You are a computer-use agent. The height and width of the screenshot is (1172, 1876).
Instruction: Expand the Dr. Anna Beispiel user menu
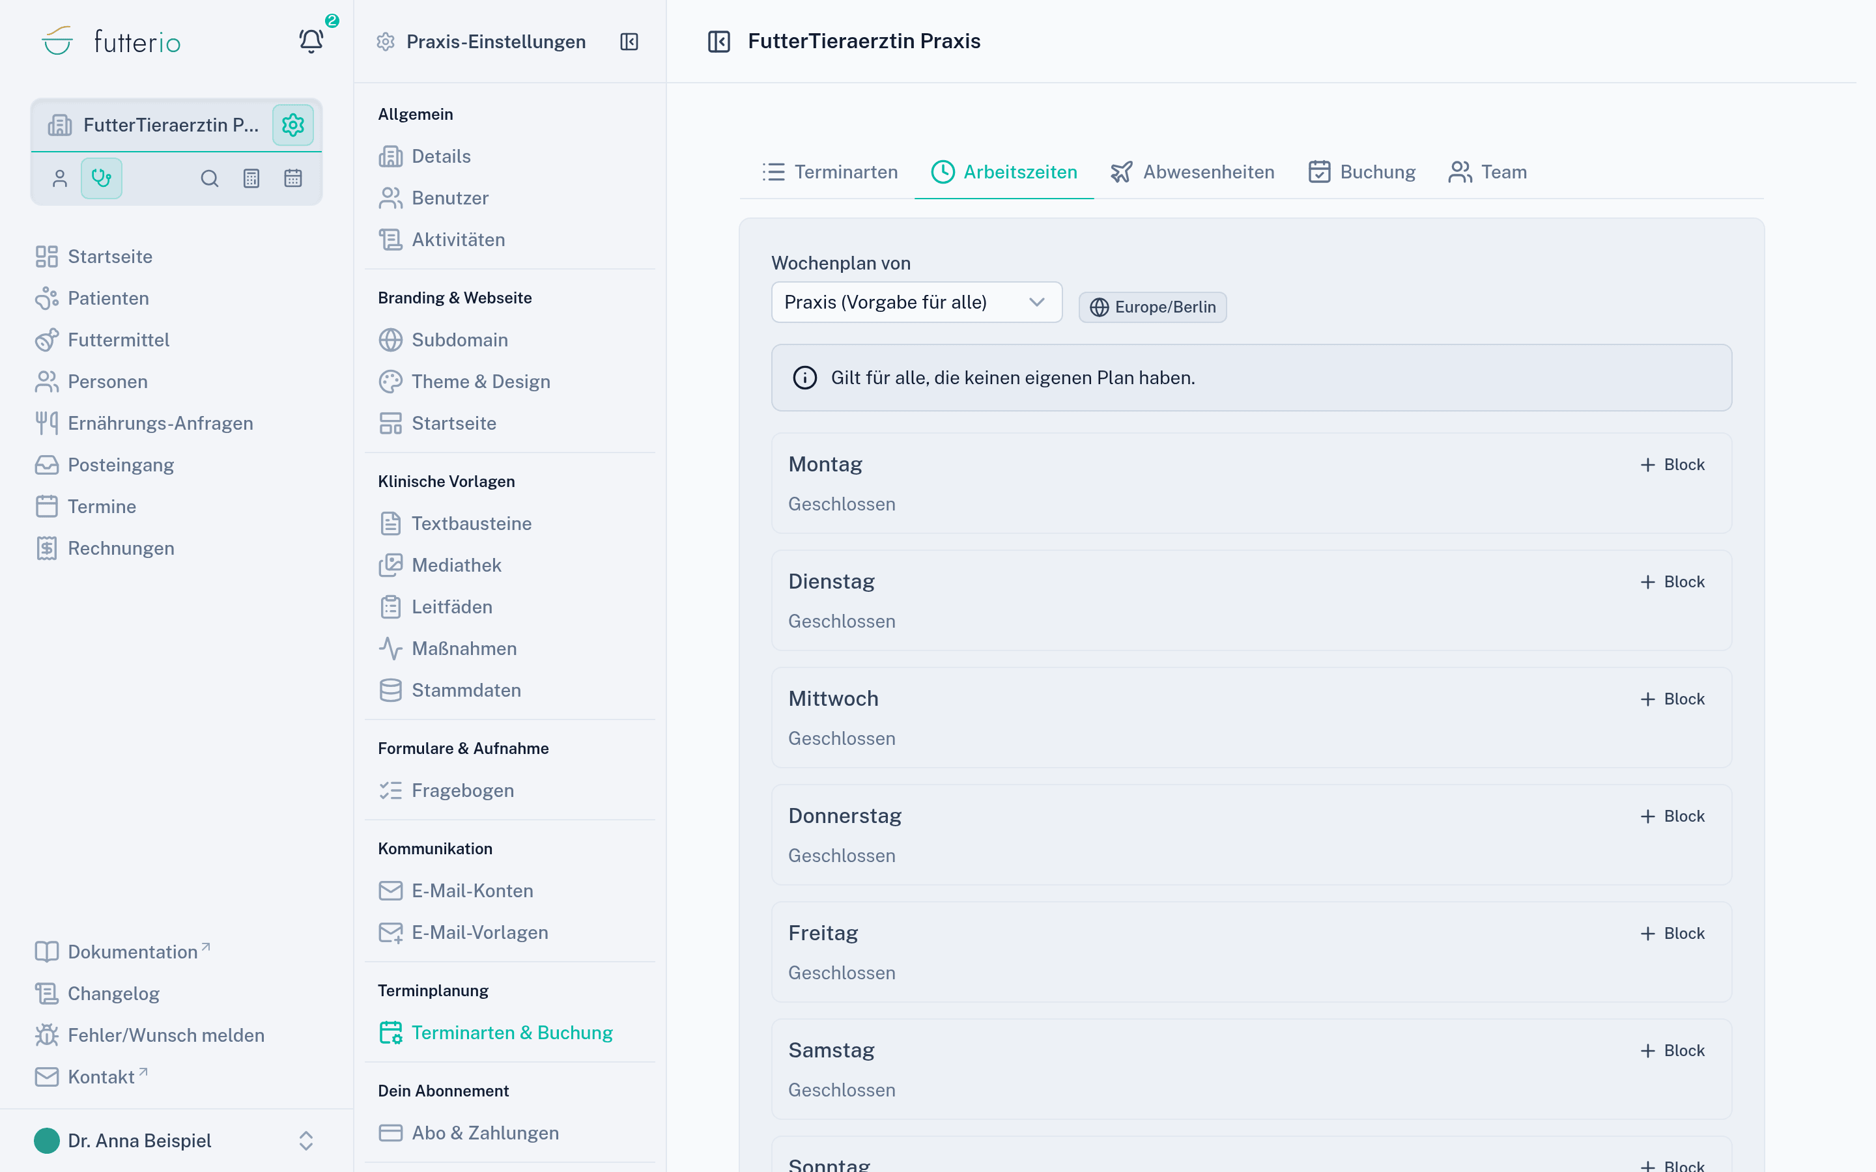[176, 1140]
